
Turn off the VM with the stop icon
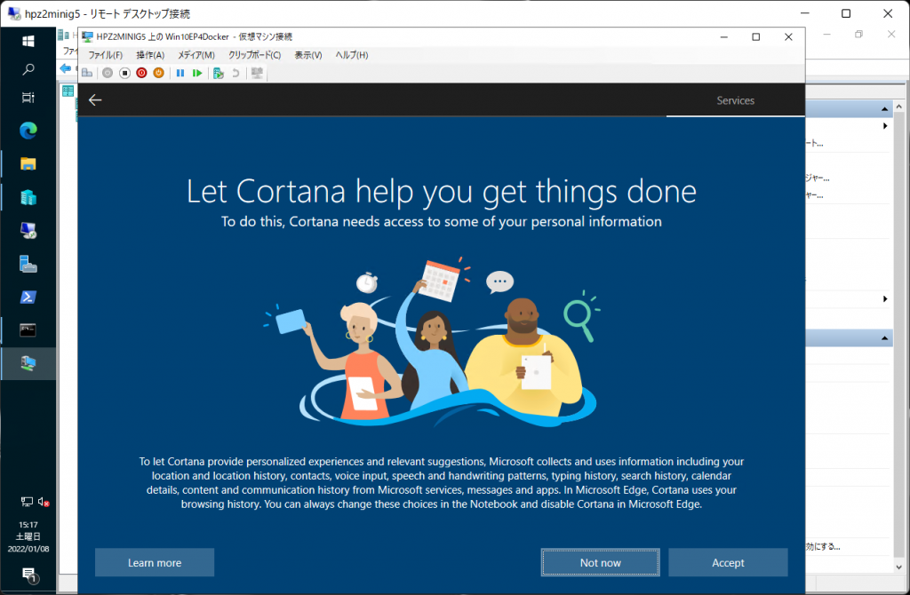tap(124, 73)
